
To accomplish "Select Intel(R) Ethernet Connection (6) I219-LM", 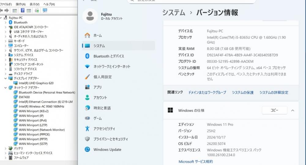I will (x=46, y=102).
